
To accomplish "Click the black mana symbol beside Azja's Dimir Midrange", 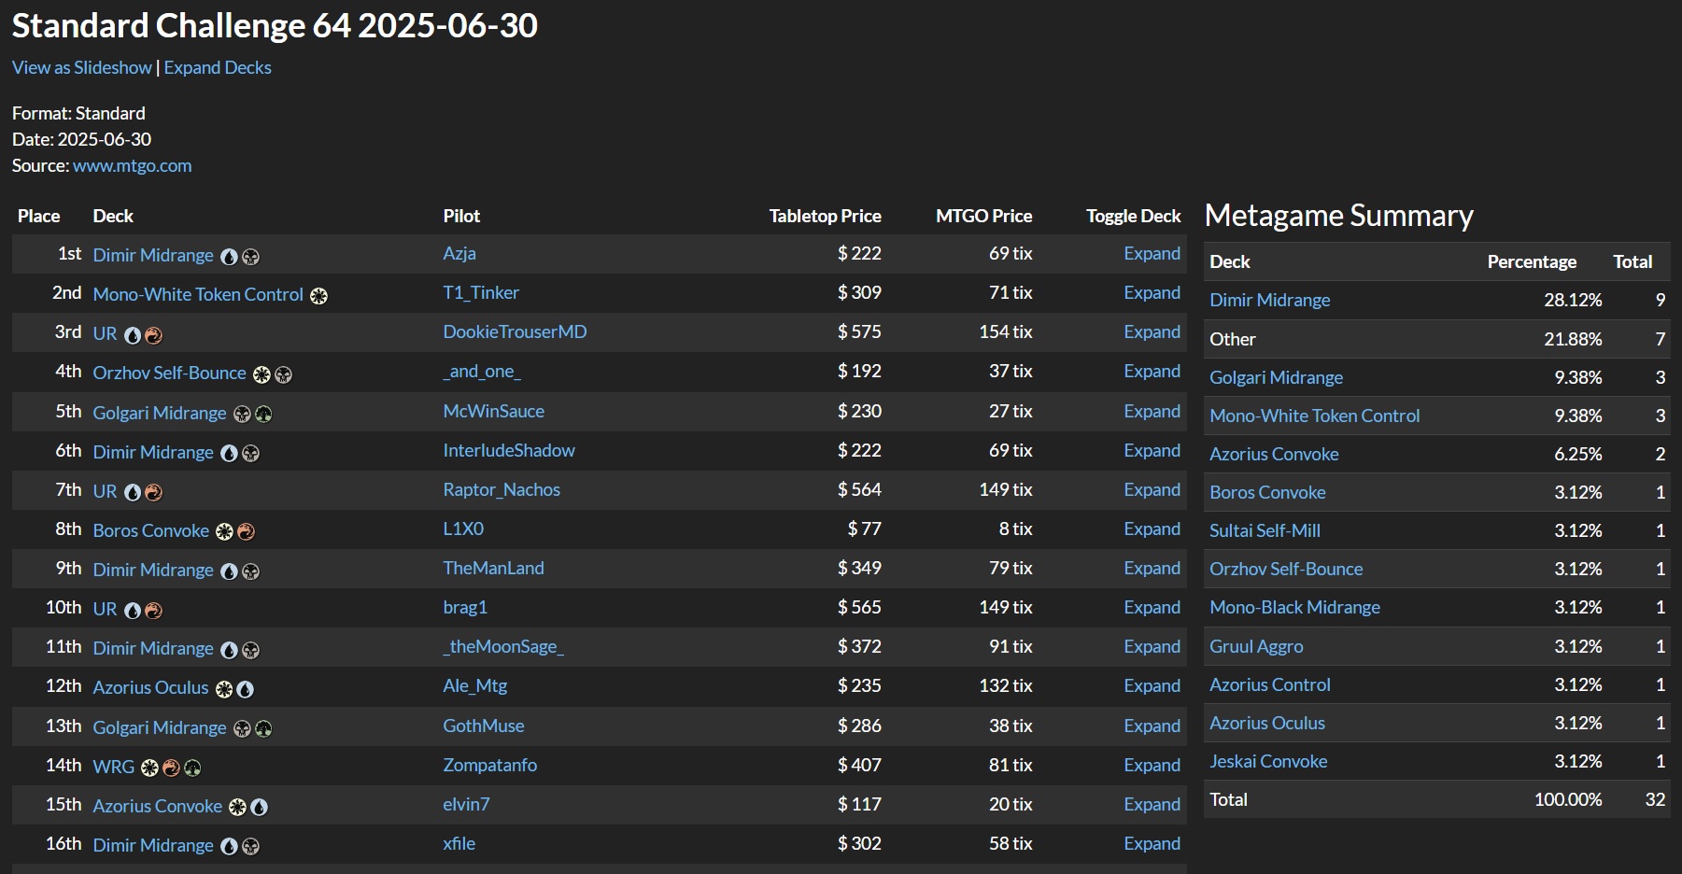I will pyautogui.click(x=250, y=257).
